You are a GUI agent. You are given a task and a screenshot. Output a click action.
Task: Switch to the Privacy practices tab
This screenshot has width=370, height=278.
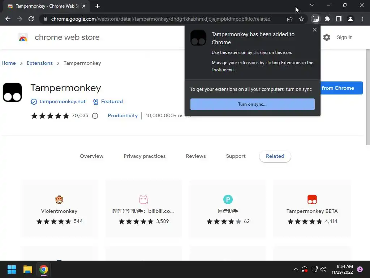tap(145, 156)
